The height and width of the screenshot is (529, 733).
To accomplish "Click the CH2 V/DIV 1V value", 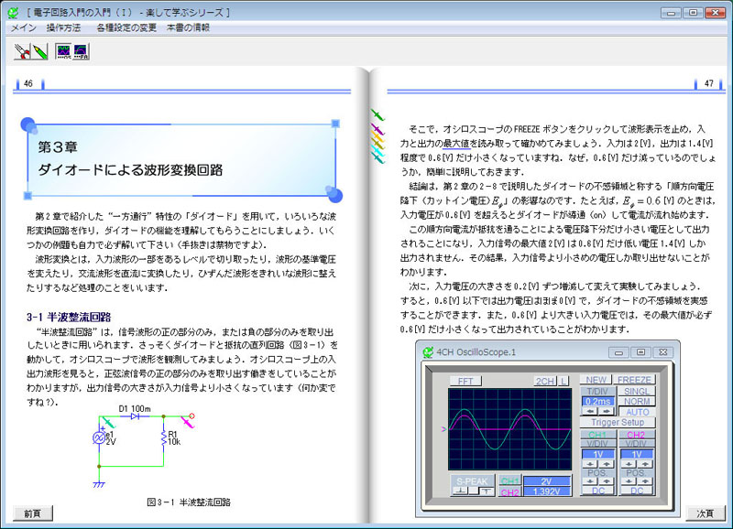I will tap(637, 454).
